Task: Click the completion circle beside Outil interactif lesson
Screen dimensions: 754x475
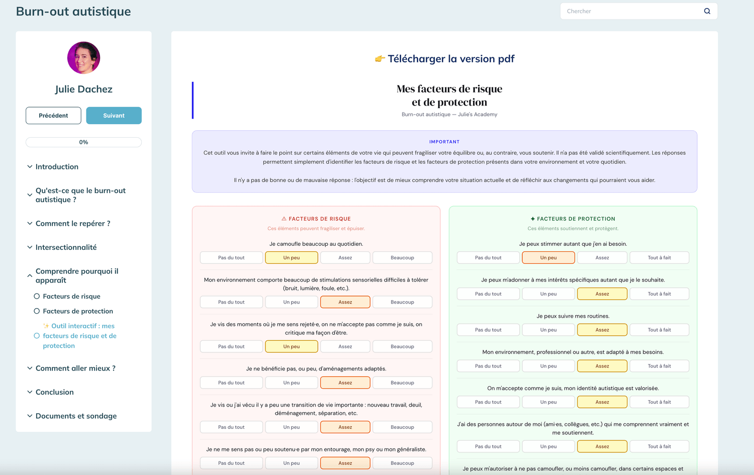Action: tap(37, 336)
